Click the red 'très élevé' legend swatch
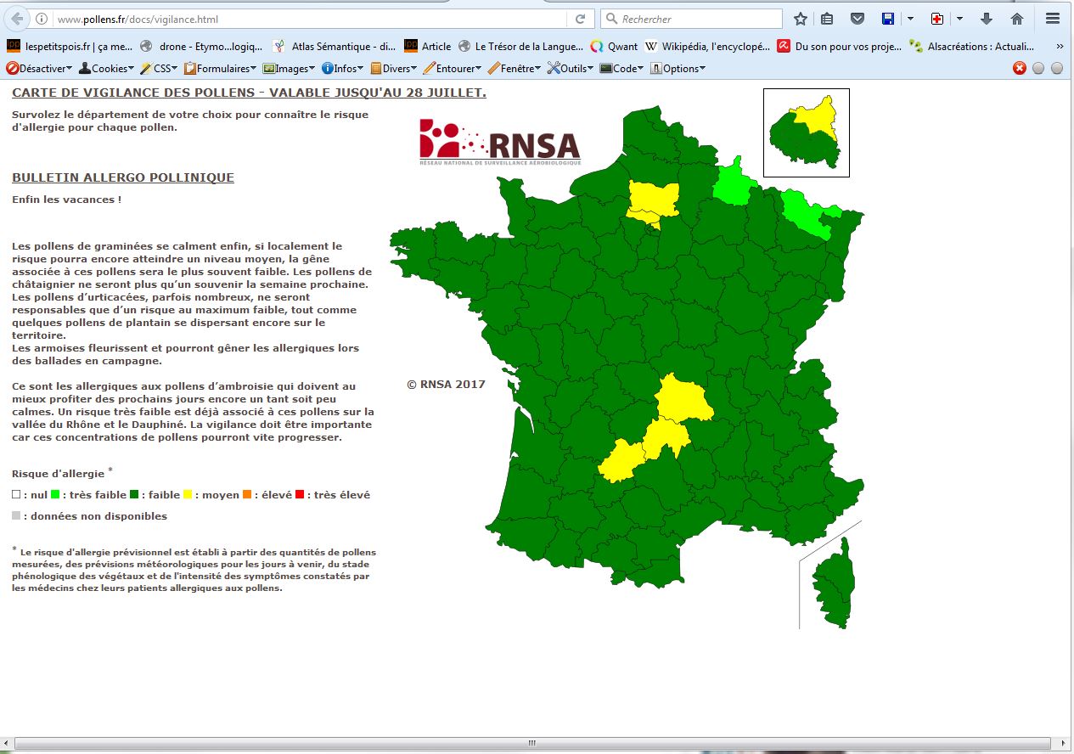1074x754 pixels. 299,494
